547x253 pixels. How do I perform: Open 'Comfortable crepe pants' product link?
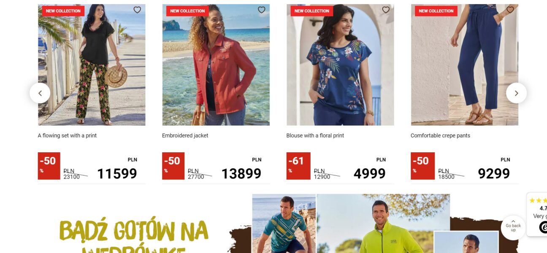pos(440,135)
